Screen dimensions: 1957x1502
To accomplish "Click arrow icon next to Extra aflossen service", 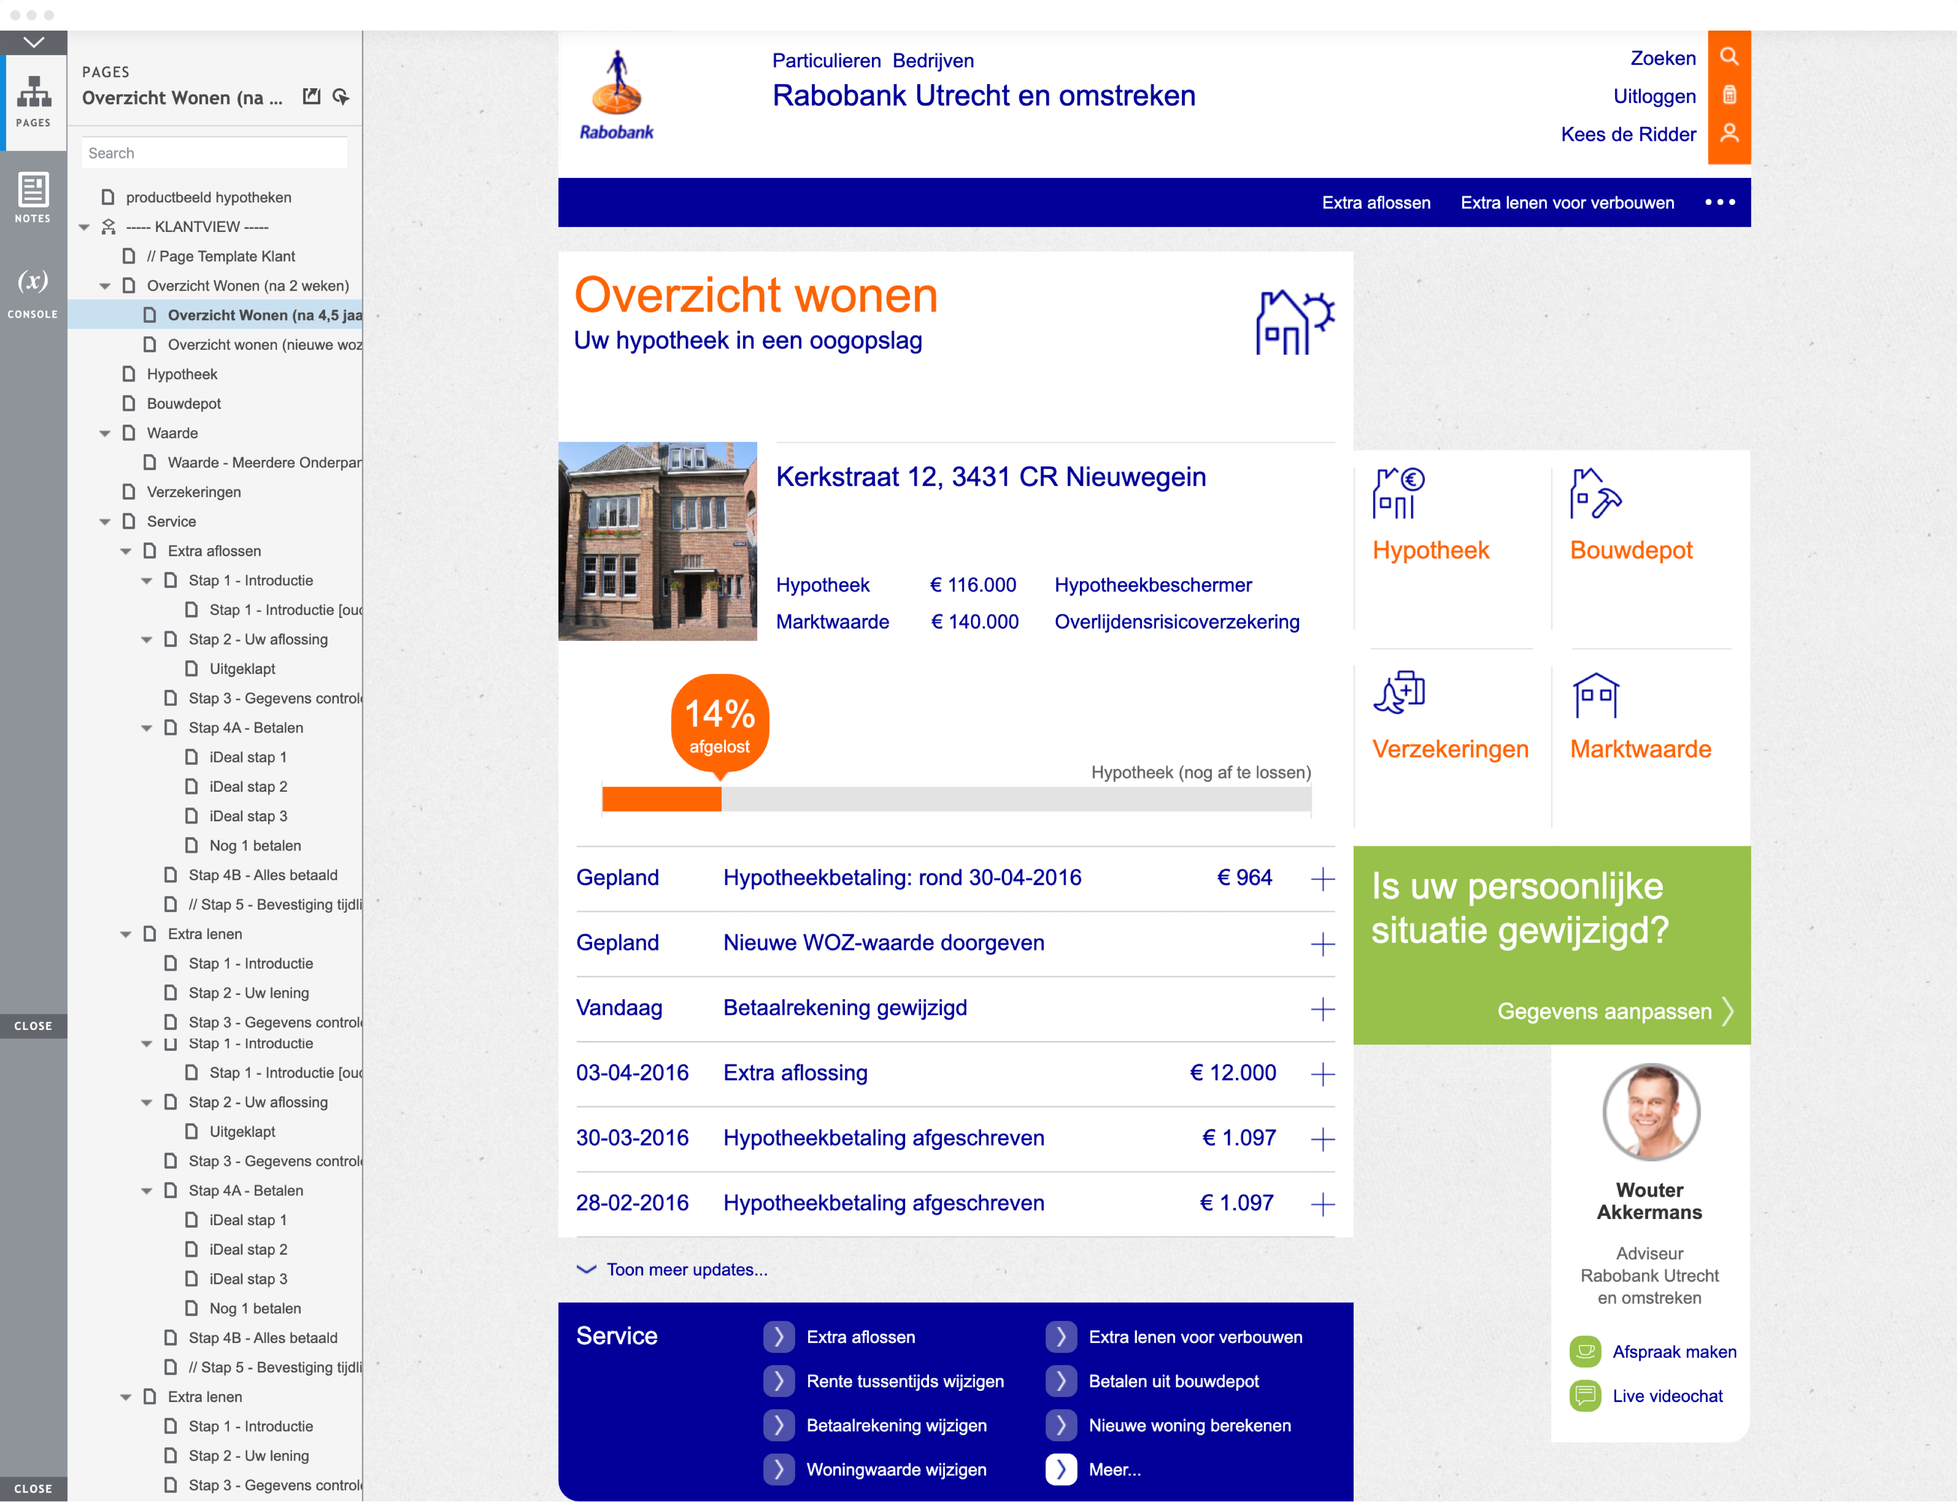I will click(x=778, y=1337).
